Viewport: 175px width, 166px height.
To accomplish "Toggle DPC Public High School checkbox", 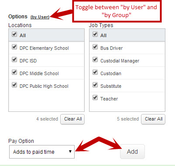I will (14, 85).
